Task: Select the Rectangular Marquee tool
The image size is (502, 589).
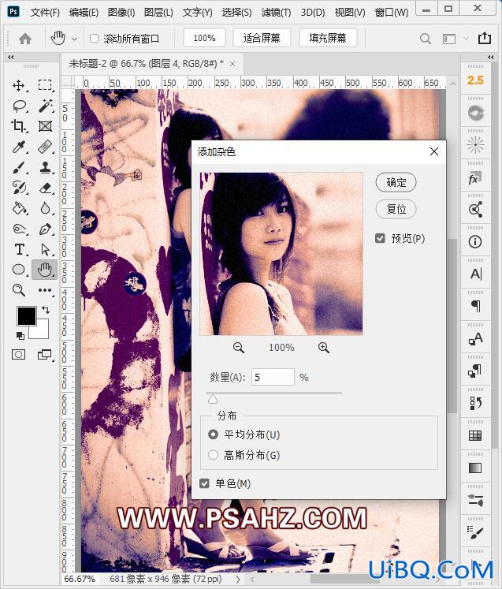Action: pyautogui.click(x=45, y=85)
